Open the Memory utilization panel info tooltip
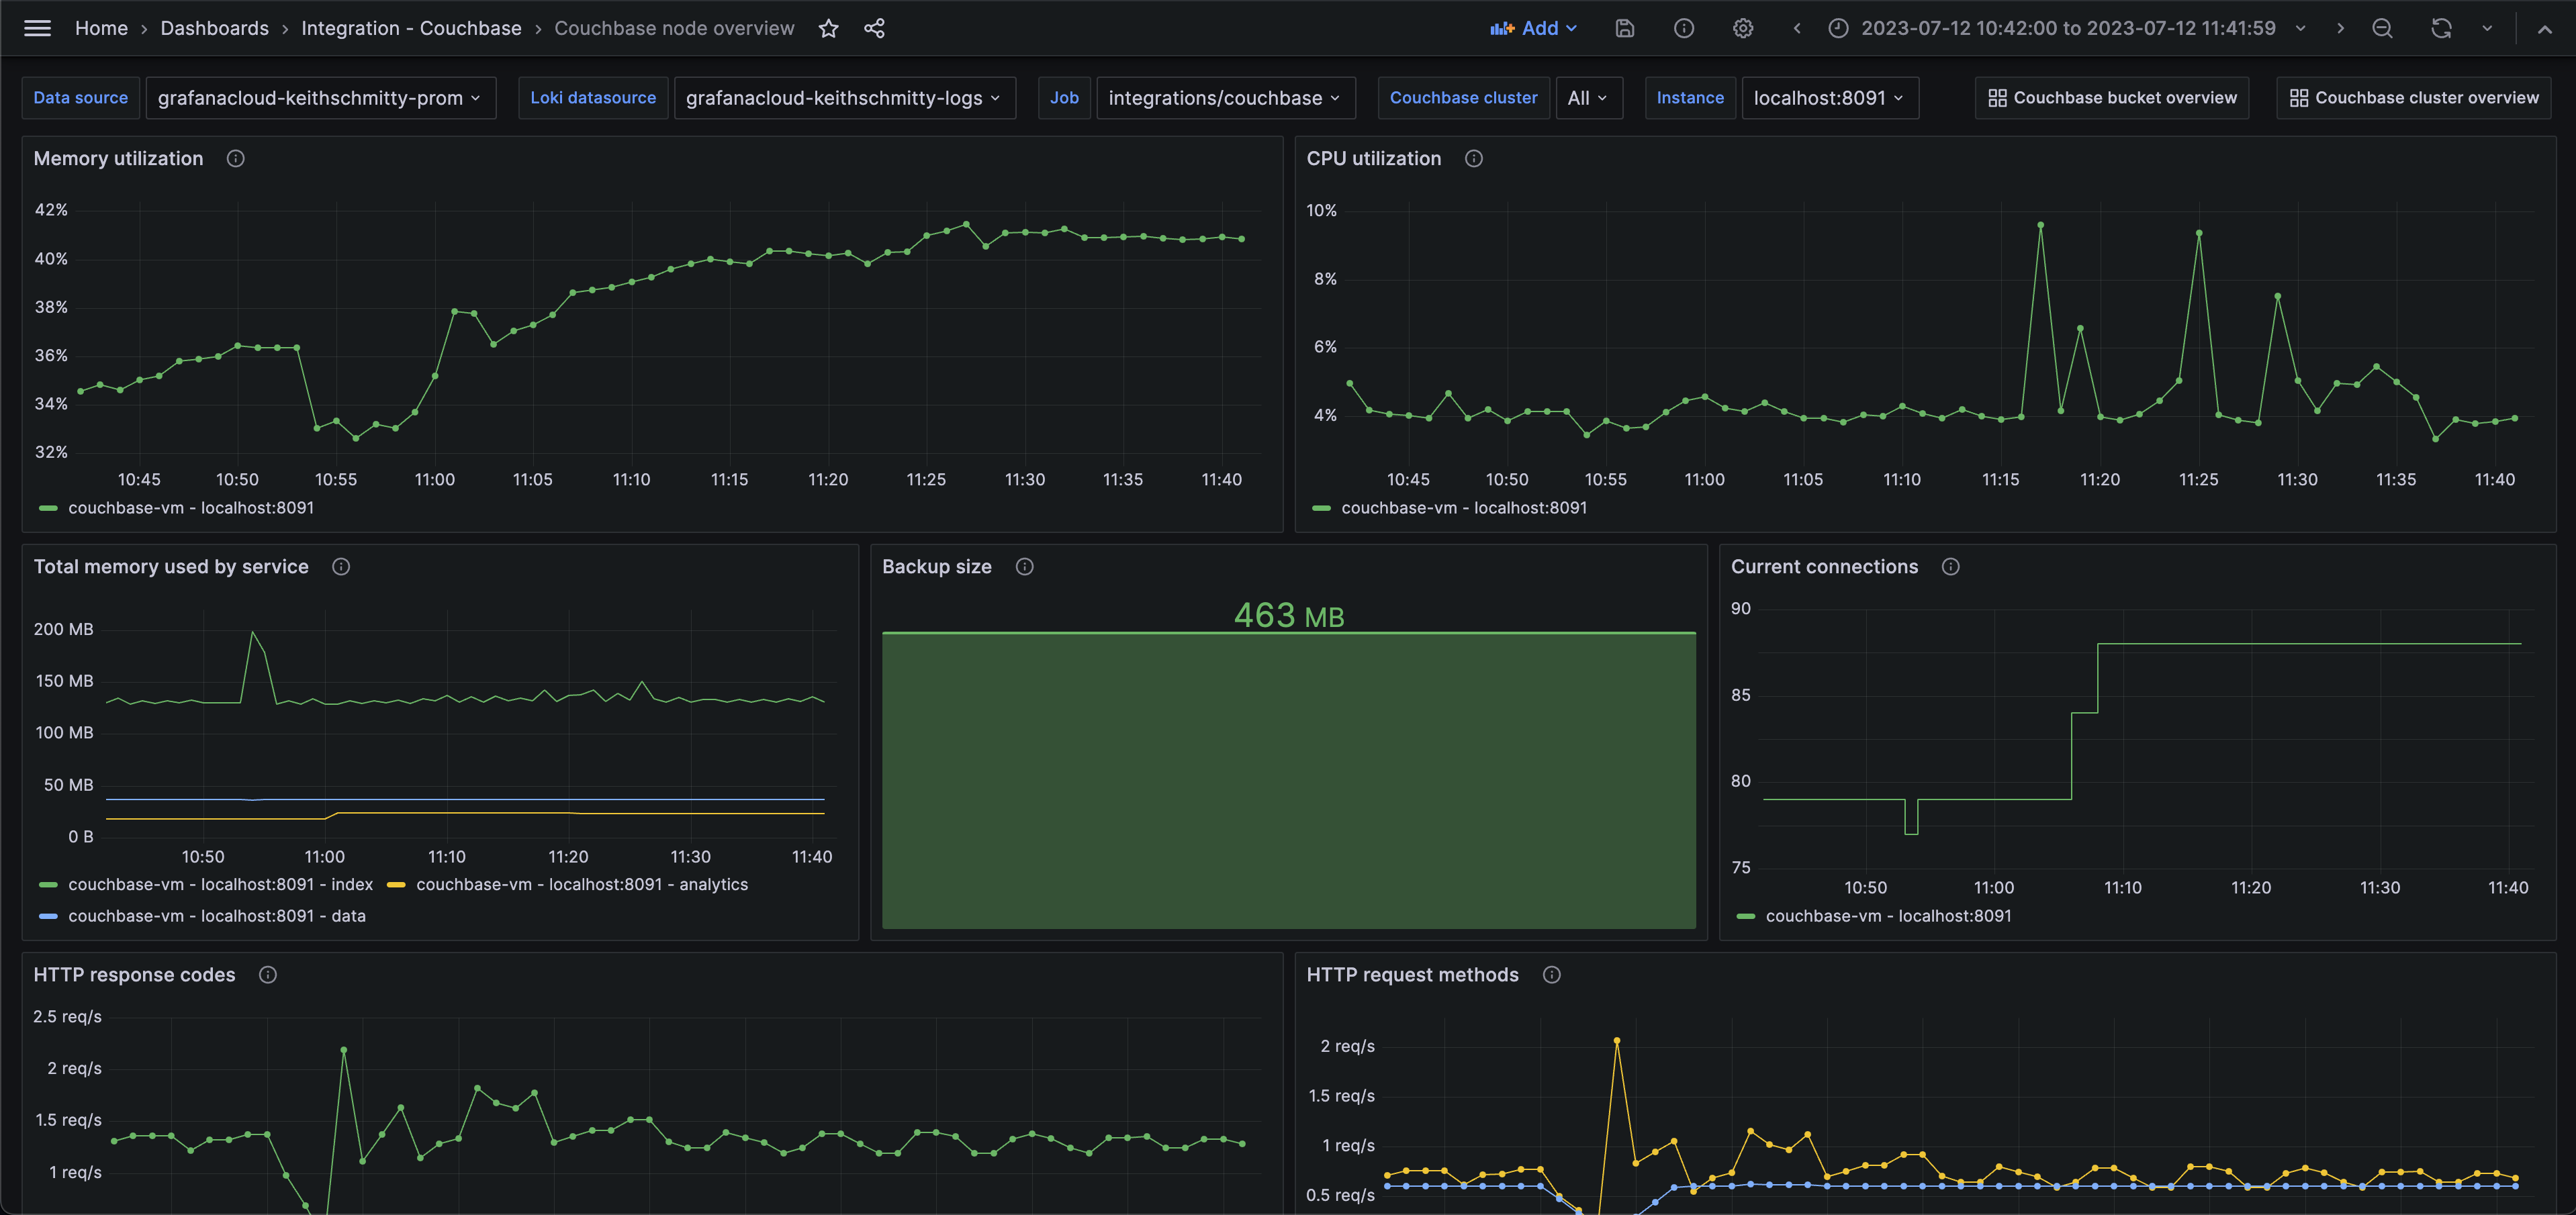2576x1215 pixels. (236, 158)
